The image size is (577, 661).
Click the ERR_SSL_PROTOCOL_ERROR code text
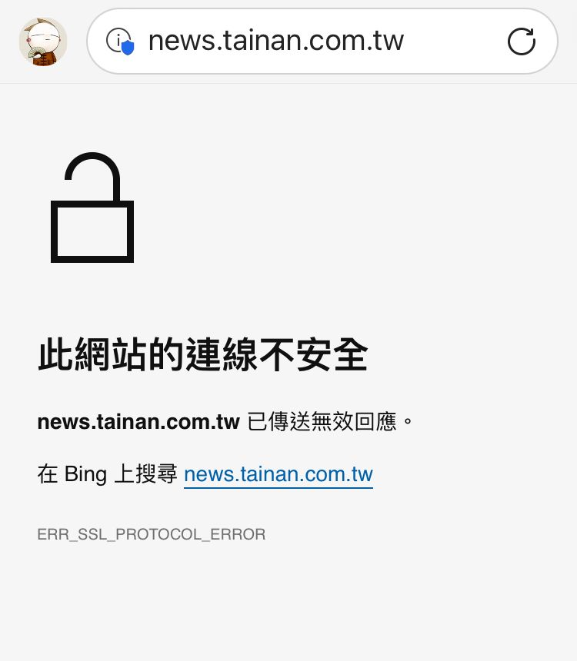[152, 534]
